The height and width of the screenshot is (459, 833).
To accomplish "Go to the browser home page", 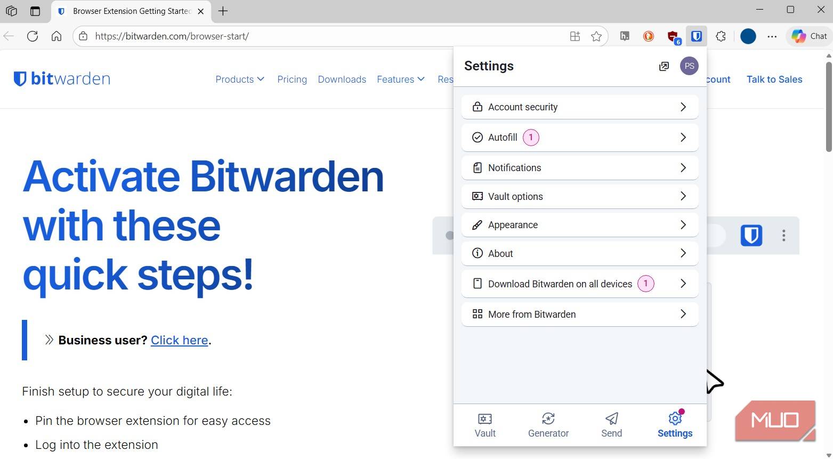I will [x=56, y=36].
